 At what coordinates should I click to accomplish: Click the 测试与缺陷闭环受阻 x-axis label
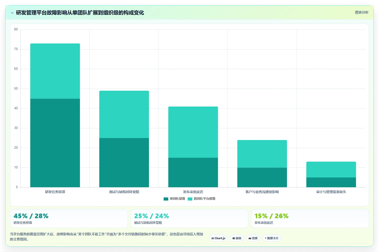coord(124,192)
